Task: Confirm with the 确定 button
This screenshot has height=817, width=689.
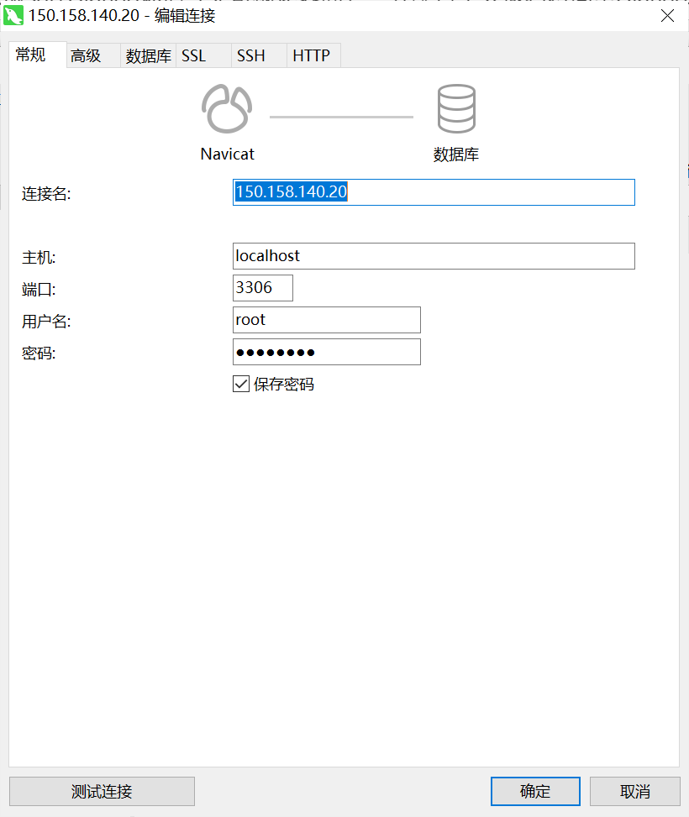Action: (535, 792)
